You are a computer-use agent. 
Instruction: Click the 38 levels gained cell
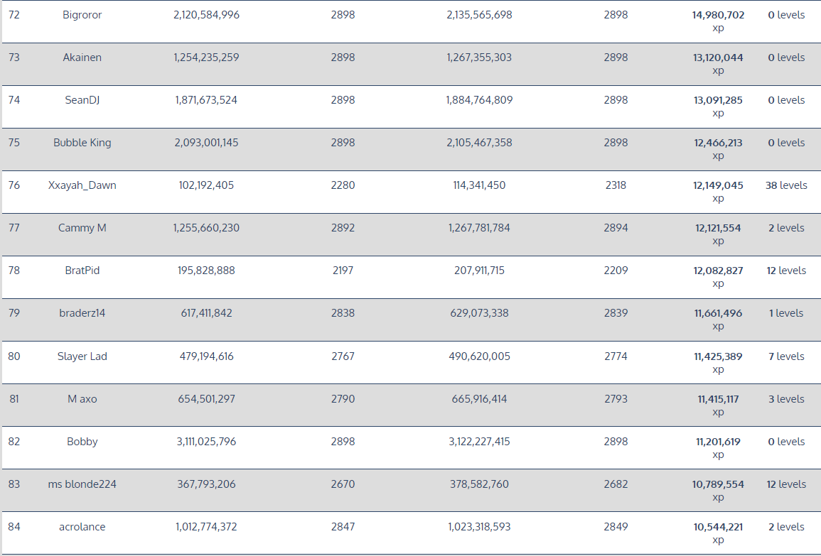pyautogui.click(x=786, y=185)
